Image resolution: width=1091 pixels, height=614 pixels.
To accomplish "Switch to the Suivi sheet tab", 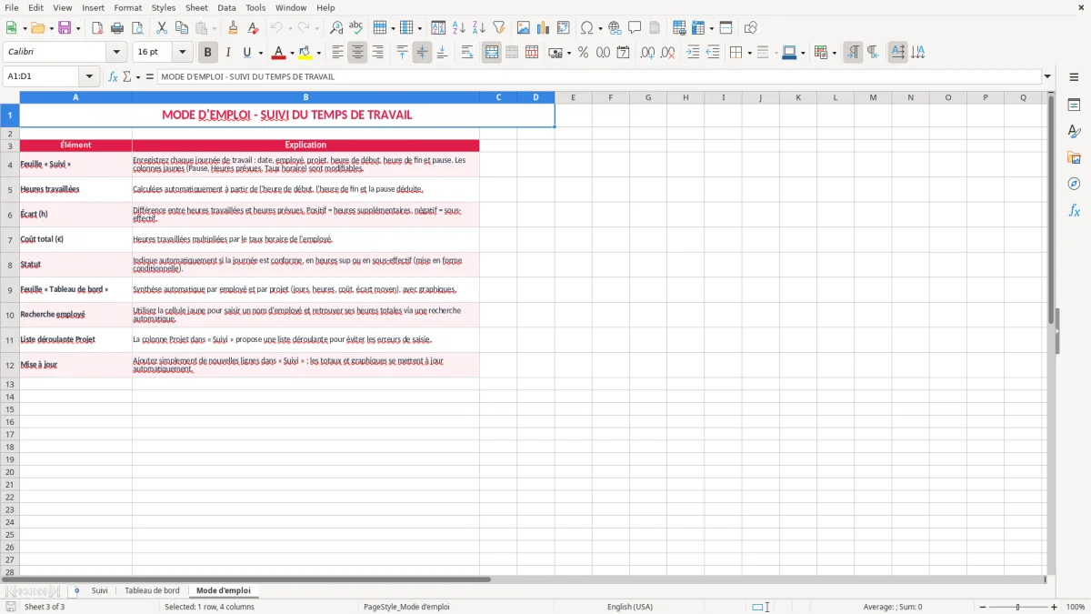I will (x=99, y=590).
